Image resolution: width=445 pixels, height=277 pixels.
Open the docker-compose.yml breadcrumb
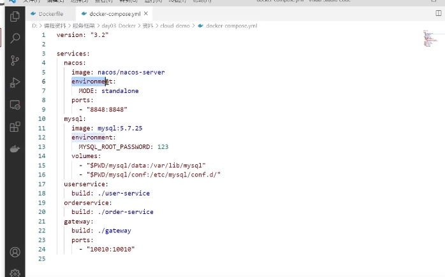click(x=231, y=26)
